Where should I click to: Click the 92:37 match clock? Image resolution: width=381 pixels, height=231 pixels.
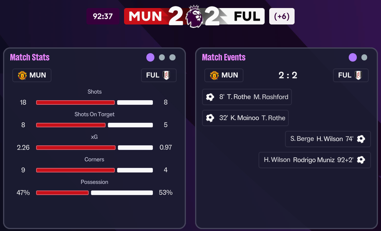click(x=103, y=16)
